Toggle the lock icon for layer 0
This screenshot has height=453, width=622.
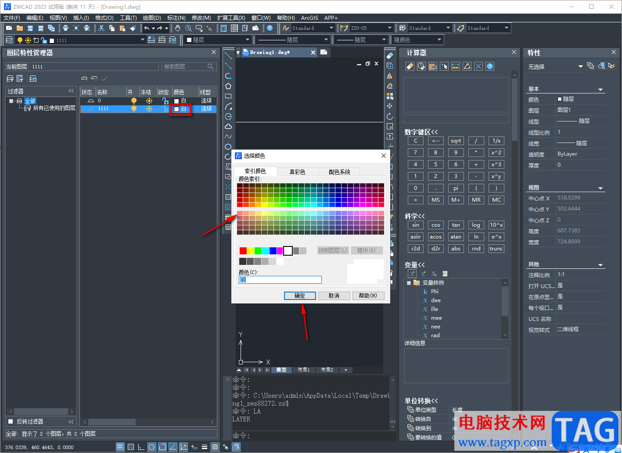(165, 101)
